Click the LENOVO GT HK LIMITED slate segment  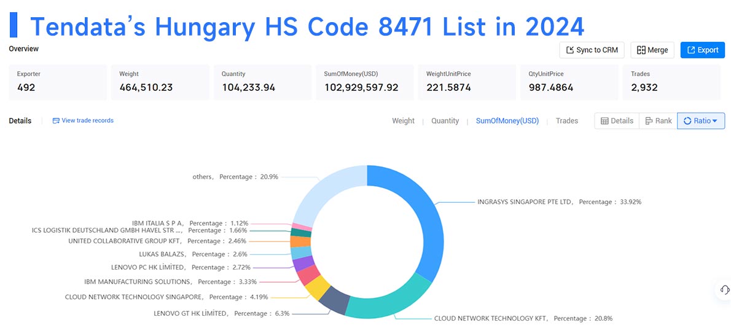pos(334,300)
